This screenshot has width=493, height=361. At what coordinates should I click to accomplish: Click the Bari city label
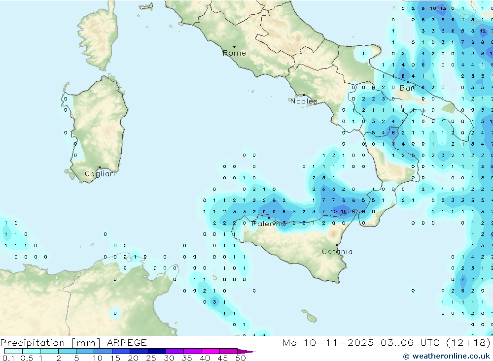click(408, 88)
